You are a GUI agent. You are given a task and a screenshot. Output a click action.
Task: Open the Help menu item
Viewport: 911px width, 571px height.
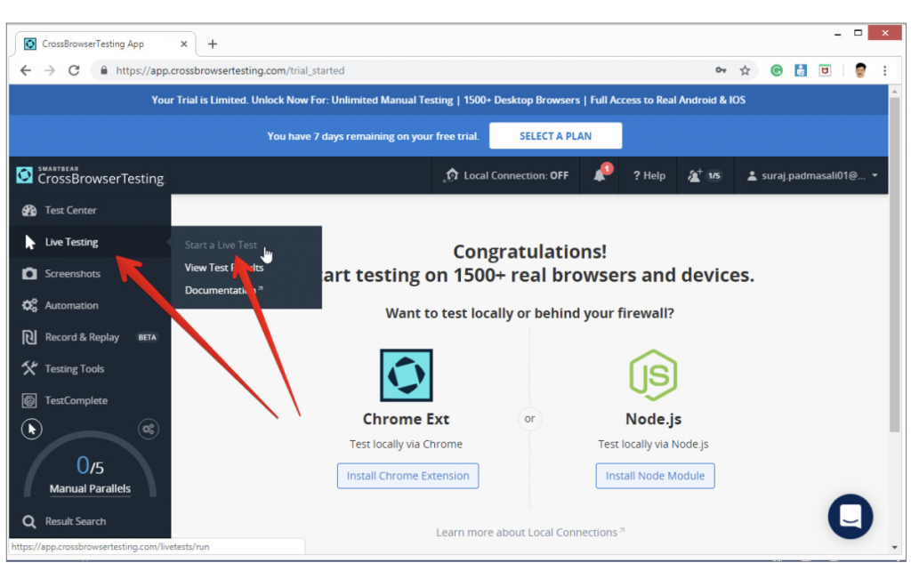point(649,175)
